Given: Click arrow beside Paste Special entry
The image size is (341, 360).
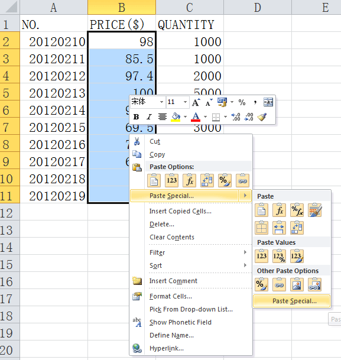Looking at the screenshot, I should [x=245, y=196].
